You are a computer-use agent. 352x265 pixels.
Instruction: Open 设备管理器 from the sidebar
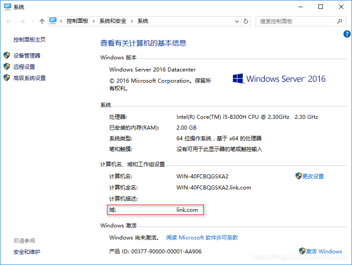[x=27, y=55]
